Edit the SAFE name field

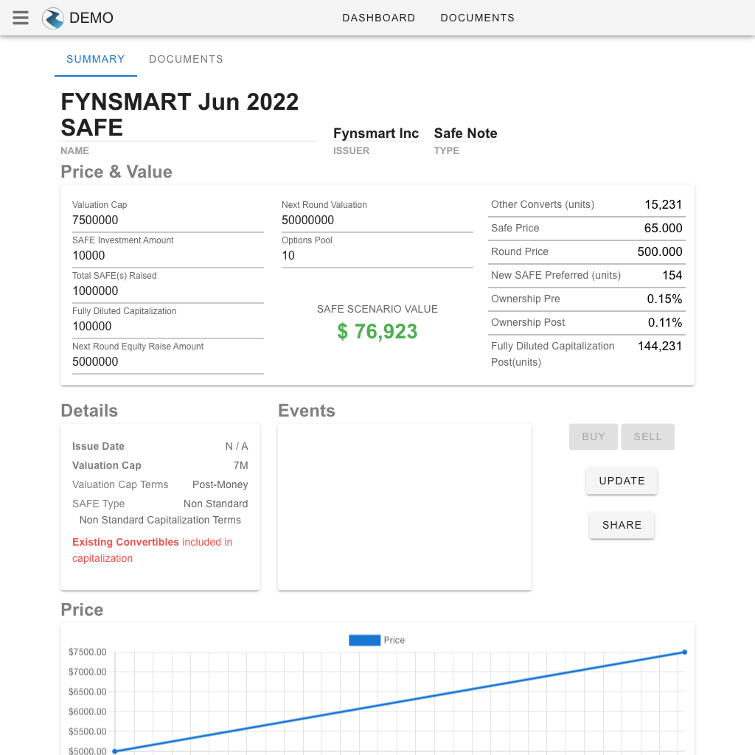tap(189, 115)
